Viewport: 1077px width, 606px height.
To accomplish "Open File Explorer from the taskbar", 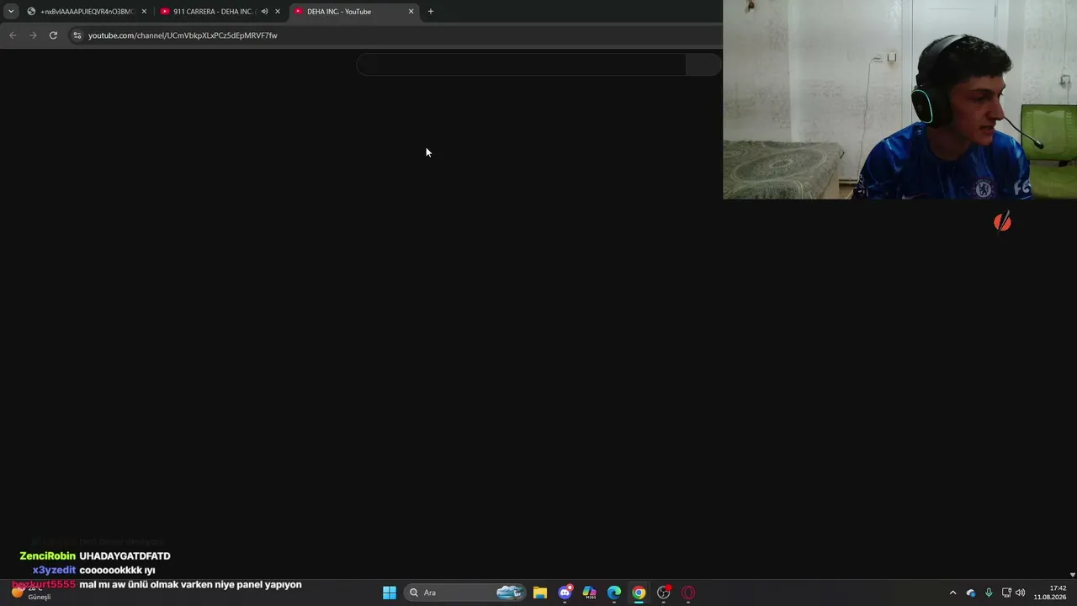I will 540,593.
